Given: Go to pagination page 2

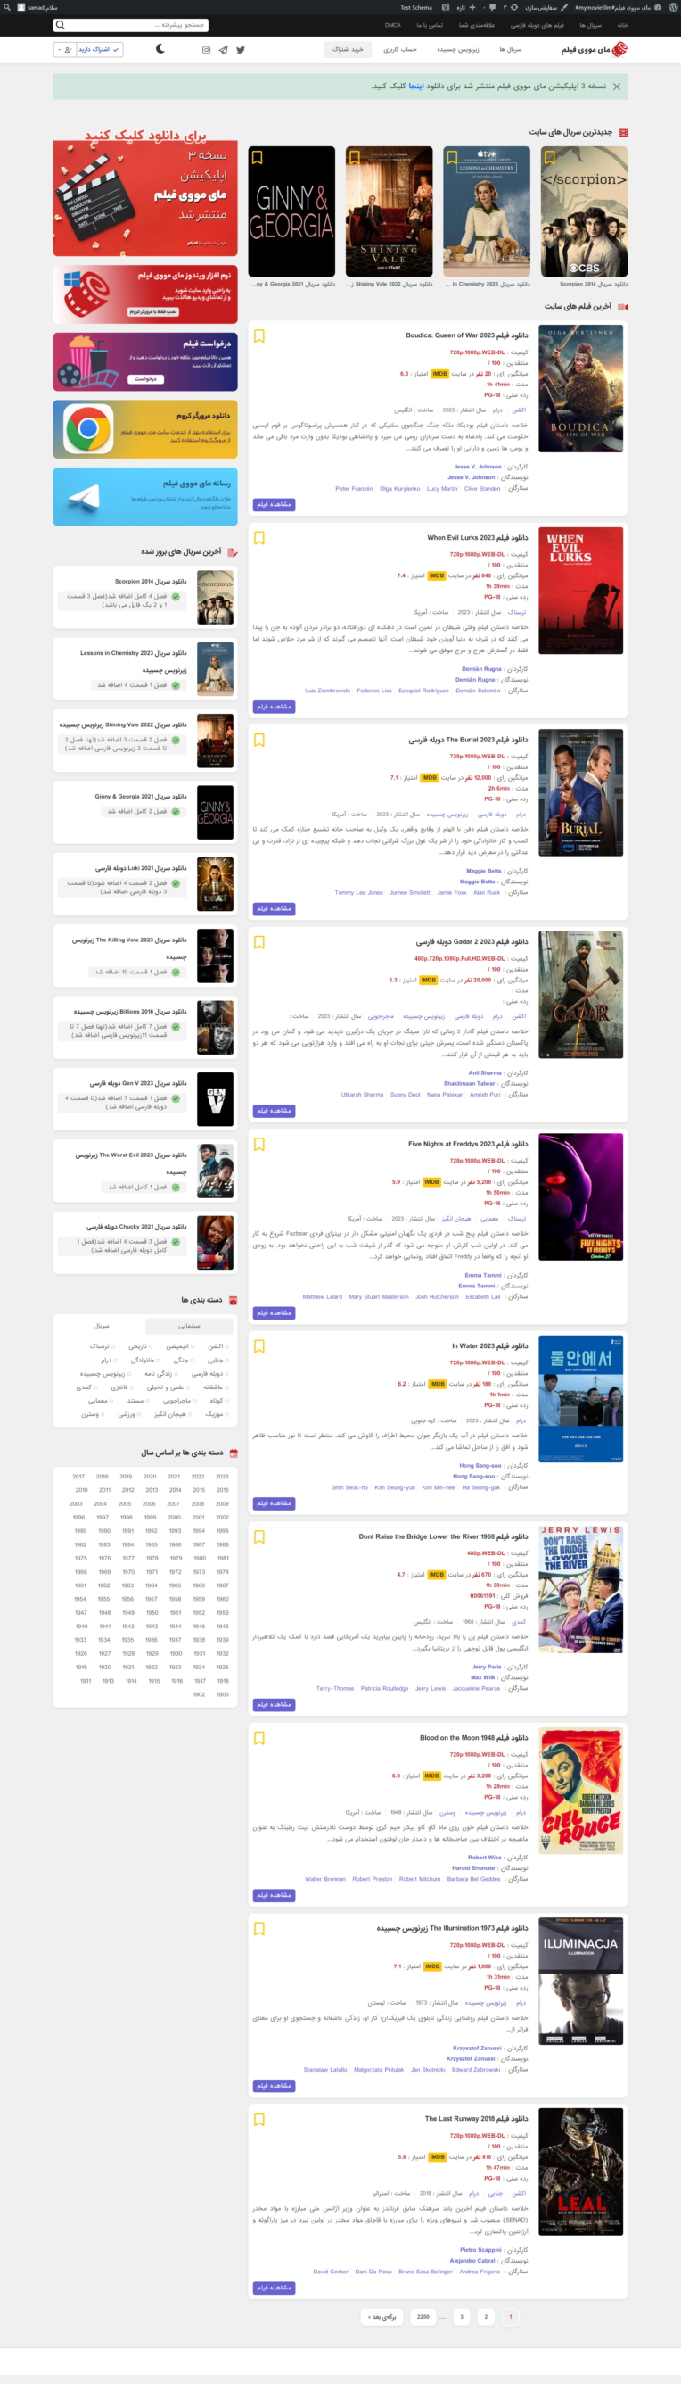Looking at the screenshot, I should pos(485,2317).
